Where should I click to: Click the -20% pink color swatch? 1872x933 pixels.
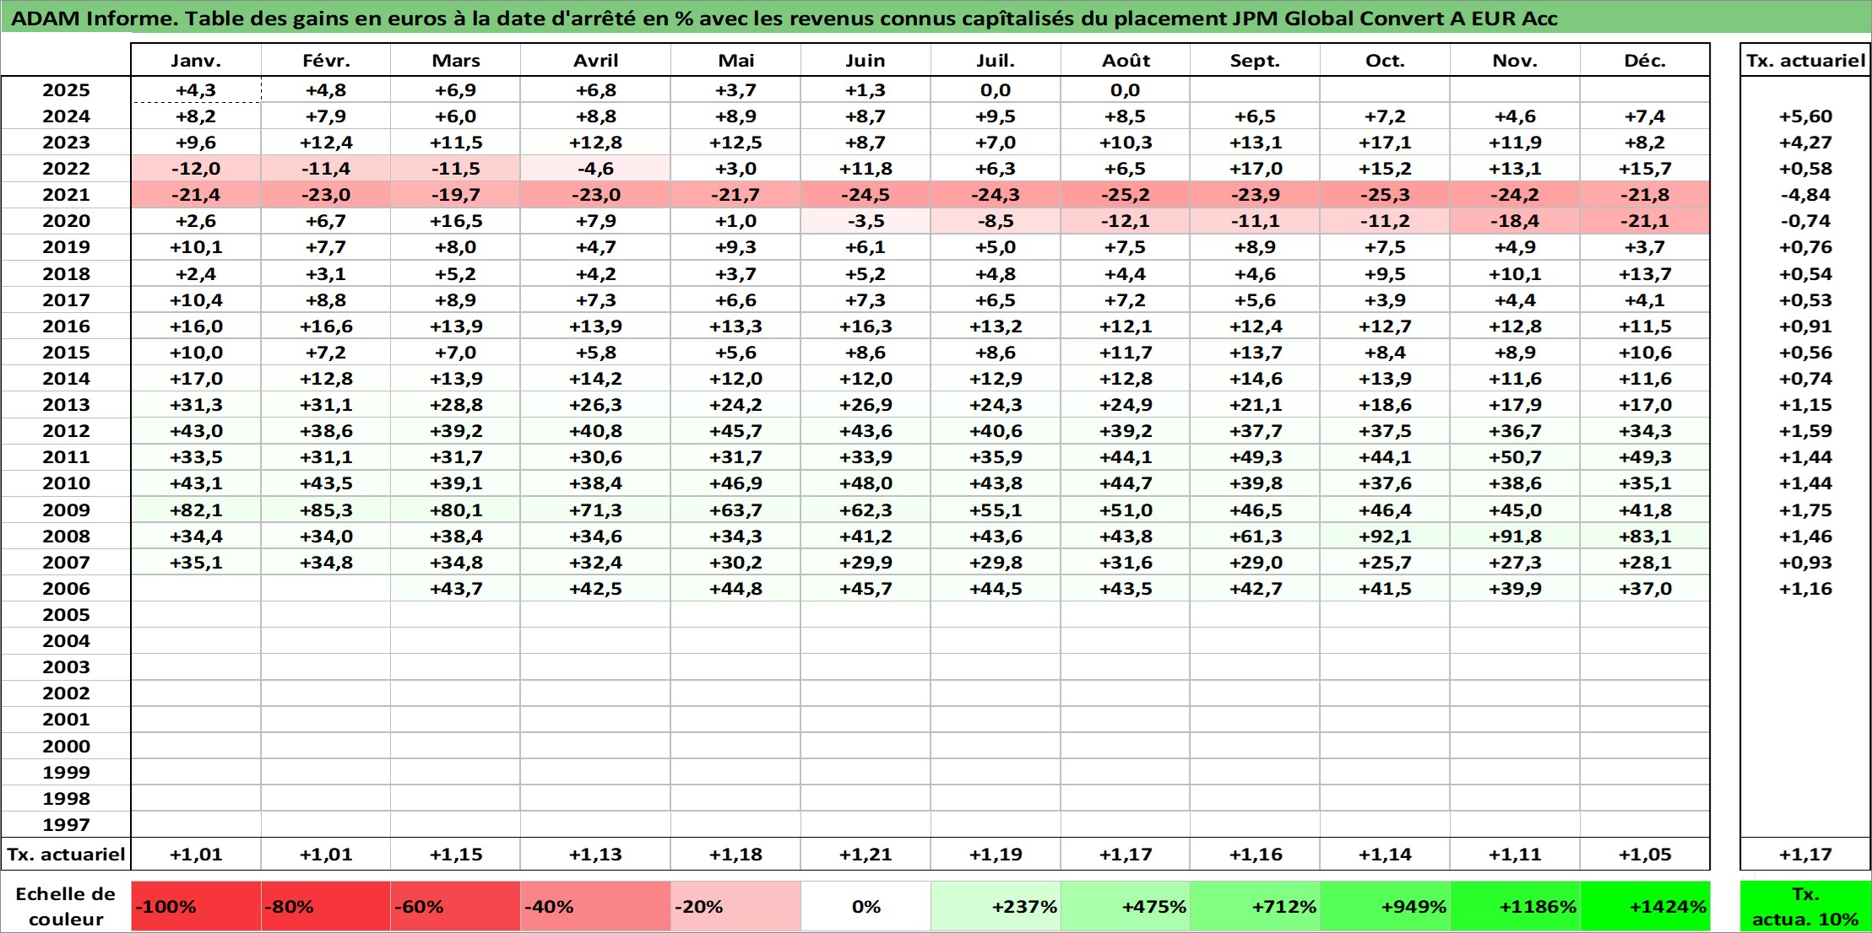point(736,907)
